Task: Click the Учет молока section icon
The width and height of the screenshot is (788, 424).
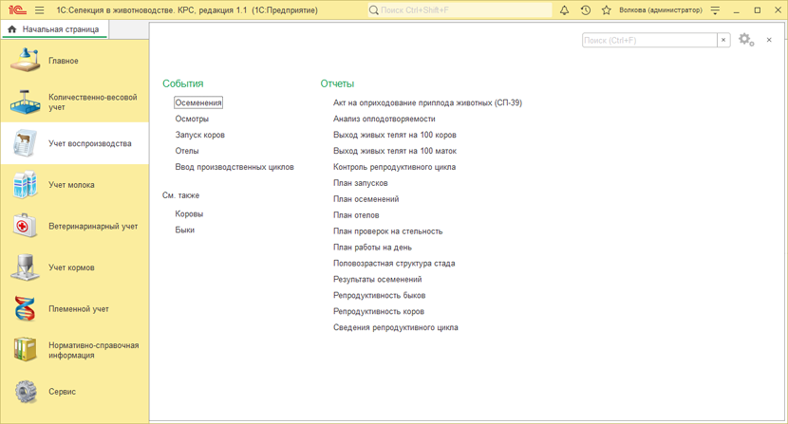Action: click(x=26, y=185)
